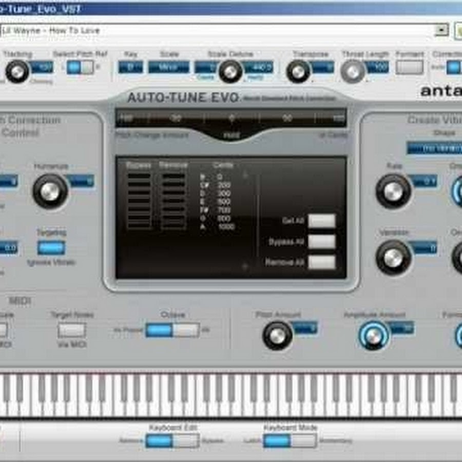Screen dimensions: 462x462
Task: Open the Key selection dropdown
Action: pos(130,67)
